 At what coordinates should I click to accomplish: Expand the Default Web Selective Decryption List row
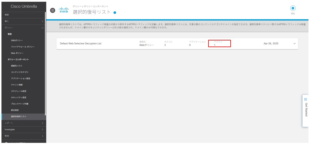click(295, 44)
